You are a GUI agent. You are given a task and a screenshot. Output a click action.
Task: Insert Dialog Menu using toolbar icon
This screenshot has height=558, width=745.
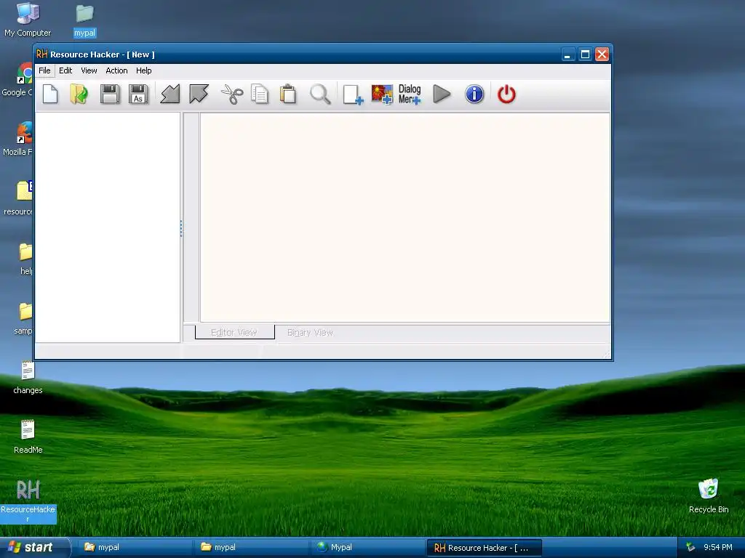point(410,94)
